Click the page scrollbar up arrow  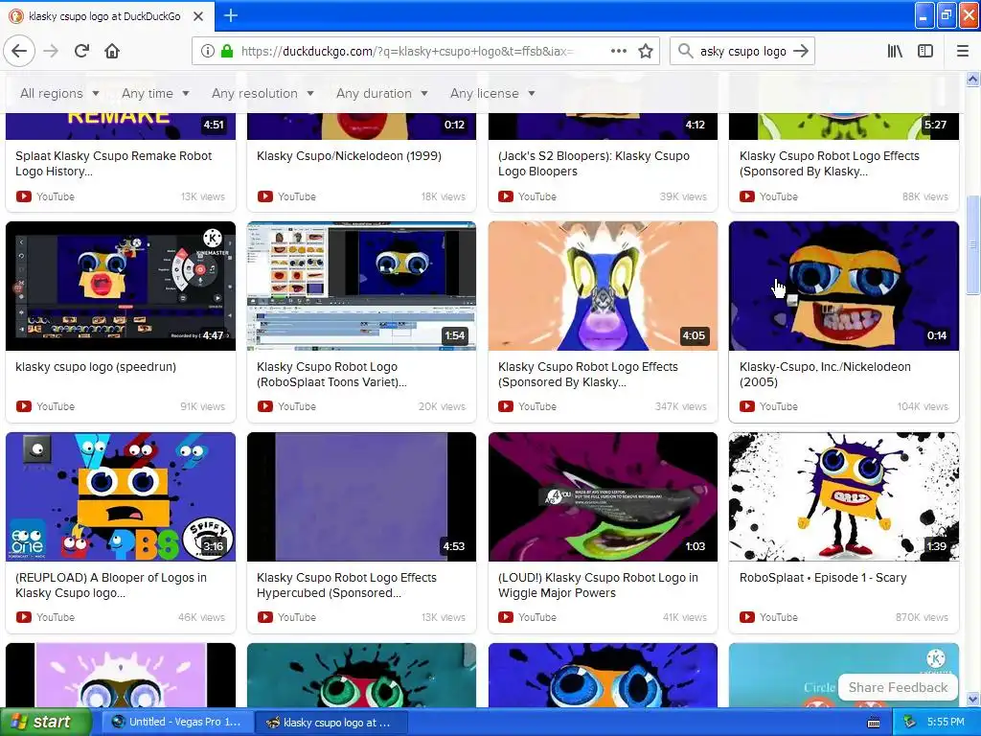point(973,79)
